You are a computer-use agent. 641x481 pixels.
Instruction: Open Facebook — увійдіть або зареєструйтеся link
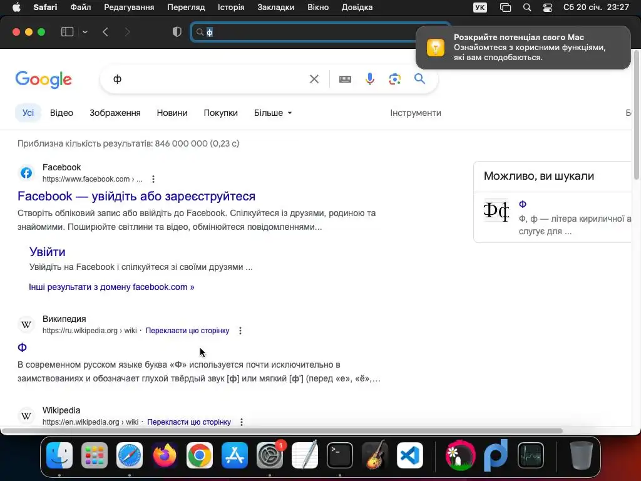point(136,196)
